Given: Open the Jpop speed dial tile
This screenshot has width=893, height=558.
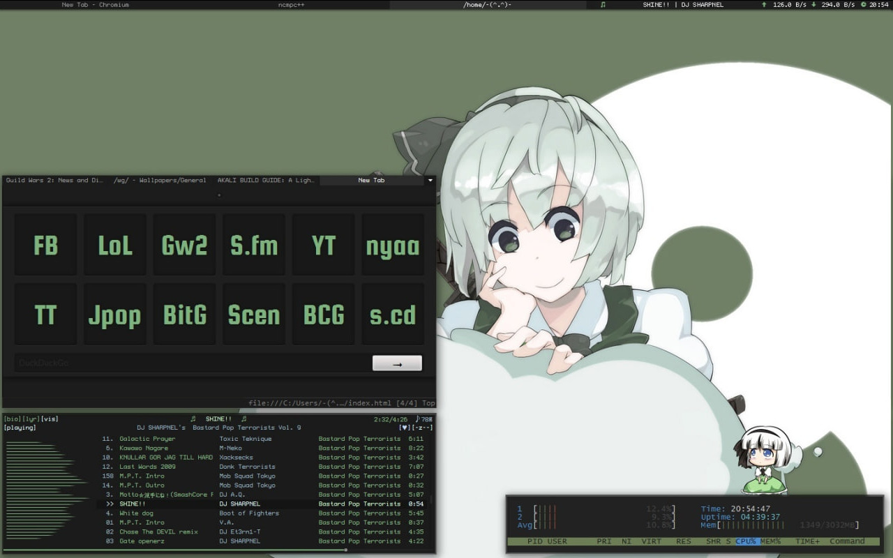Looking at the screenshot, I should pos(115,315).
